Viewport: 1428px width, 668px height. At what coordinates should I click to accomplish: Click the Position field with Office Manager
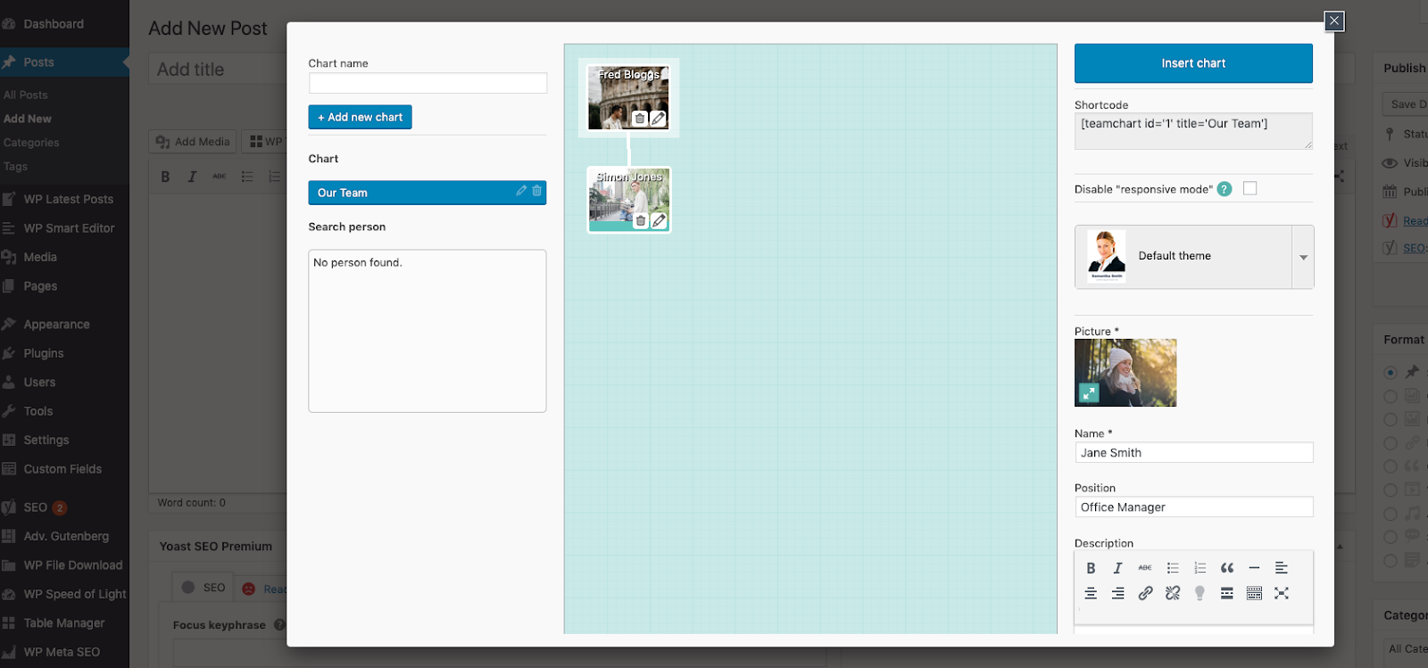point(1194,507)
